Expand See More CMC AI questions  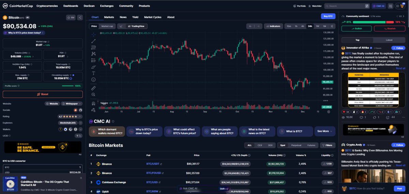(x=325, y=131)
